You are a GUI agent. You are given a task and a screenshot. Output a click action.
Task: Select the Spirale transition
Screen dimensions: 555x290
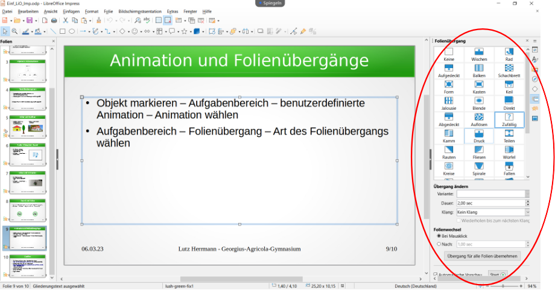click(x=479, y=169)
